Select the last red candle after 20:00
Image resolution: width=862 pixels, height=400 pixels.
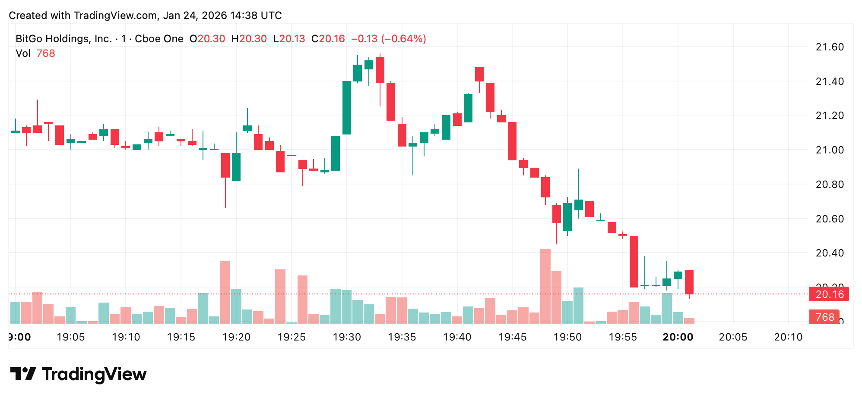(x=689, y=282)
